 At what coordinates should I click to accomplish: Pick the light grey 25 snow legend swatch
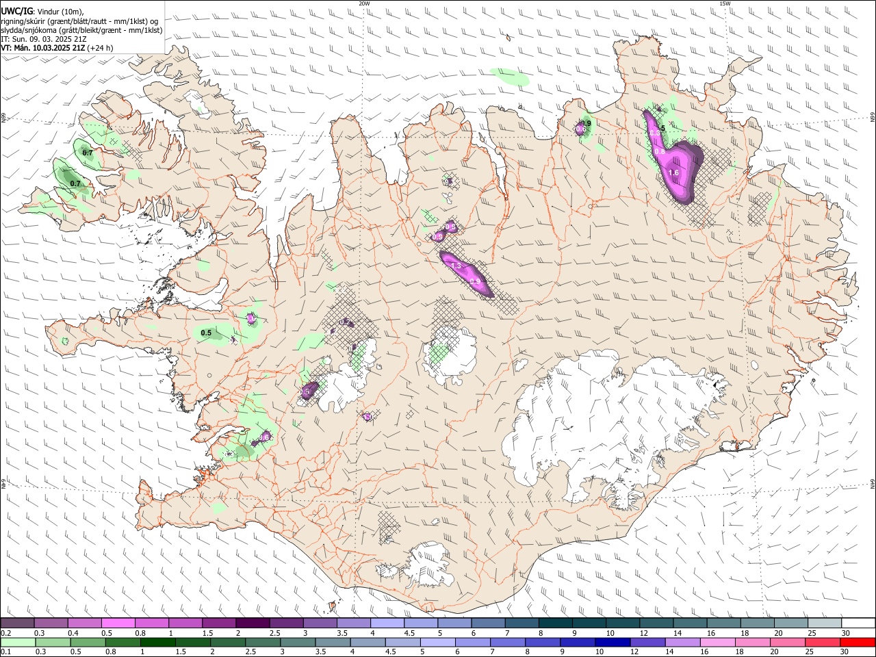pyautogui.click(x=825, y=623)
